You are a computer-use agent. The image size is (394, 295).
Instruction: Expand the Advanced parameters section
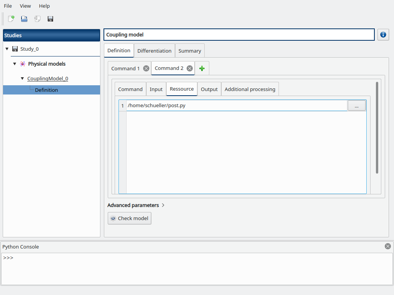tap(136, 205)
